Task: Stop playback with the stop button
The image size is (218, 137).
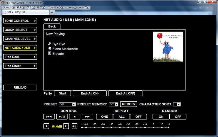Action: (75, 117)
